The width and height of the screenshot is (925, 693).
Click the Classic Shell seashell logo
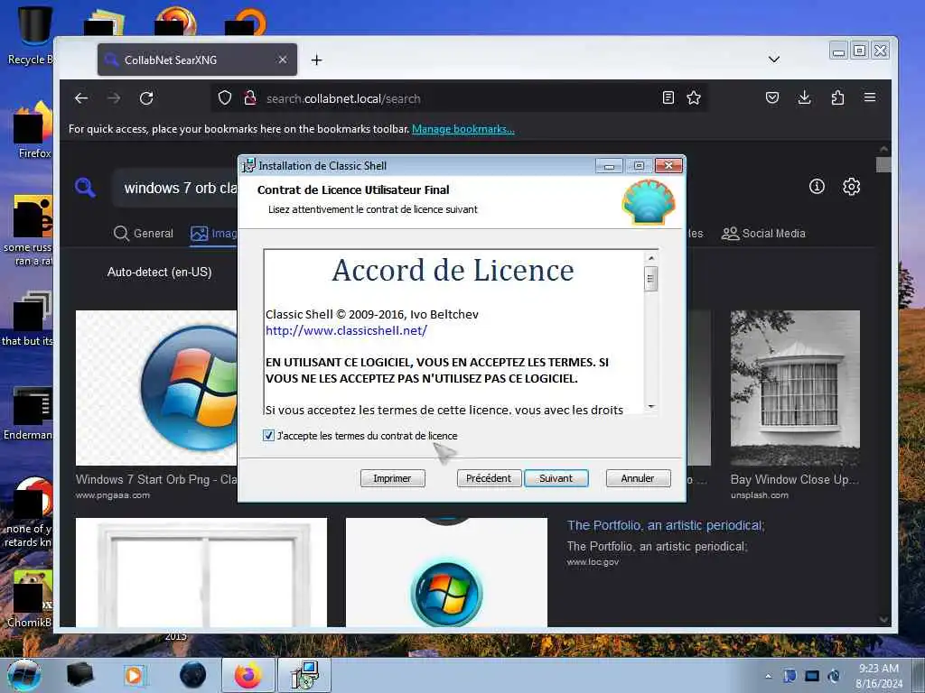tap(649, 202)
